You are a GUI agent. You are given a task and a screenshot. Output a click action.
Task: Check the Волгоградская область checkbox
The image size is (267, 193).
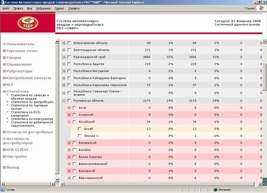69,50
